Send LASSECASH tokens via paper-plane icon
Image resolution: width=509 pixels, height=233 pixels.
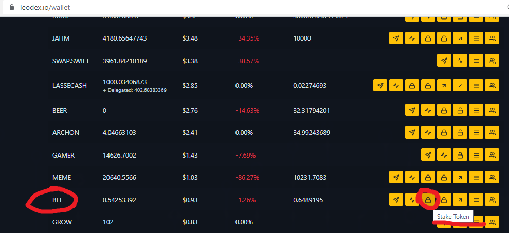point(380,86)
